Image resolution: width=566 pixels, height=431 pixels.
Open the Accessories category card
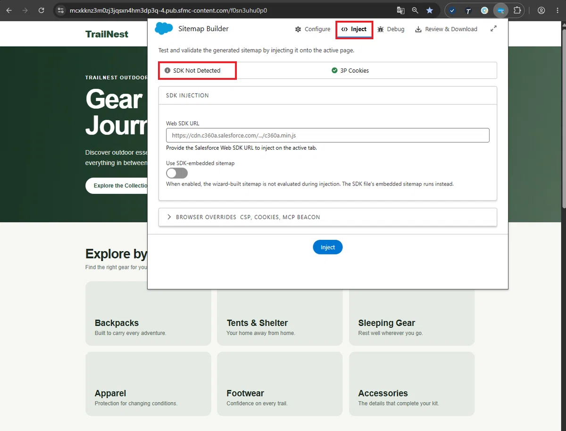tap(412, 384)
